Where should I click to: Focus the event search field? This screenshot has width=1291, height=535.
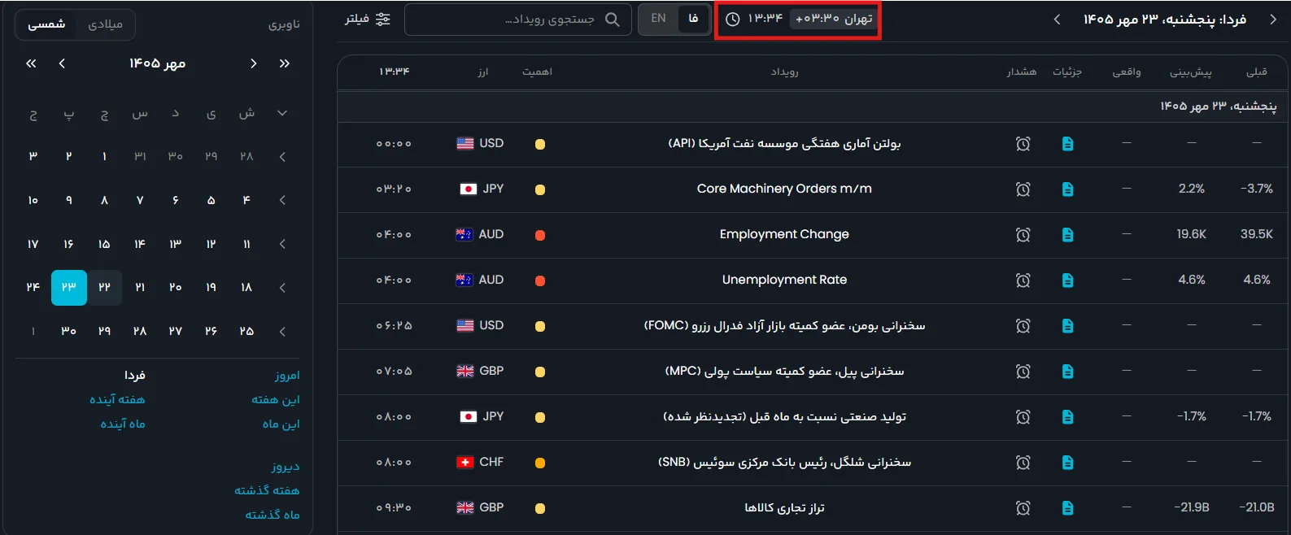point(518,20)
